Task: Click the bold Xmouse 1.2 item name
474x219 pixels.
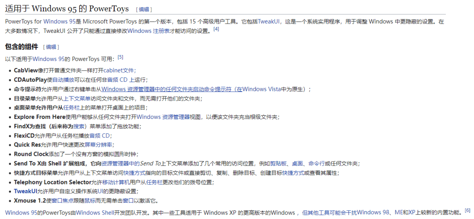Action: coord(30,201)
